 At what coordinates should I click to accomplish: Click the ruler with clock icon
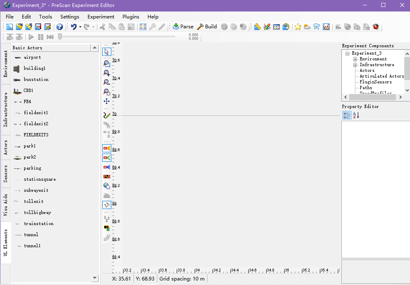[x=286, y=27]
